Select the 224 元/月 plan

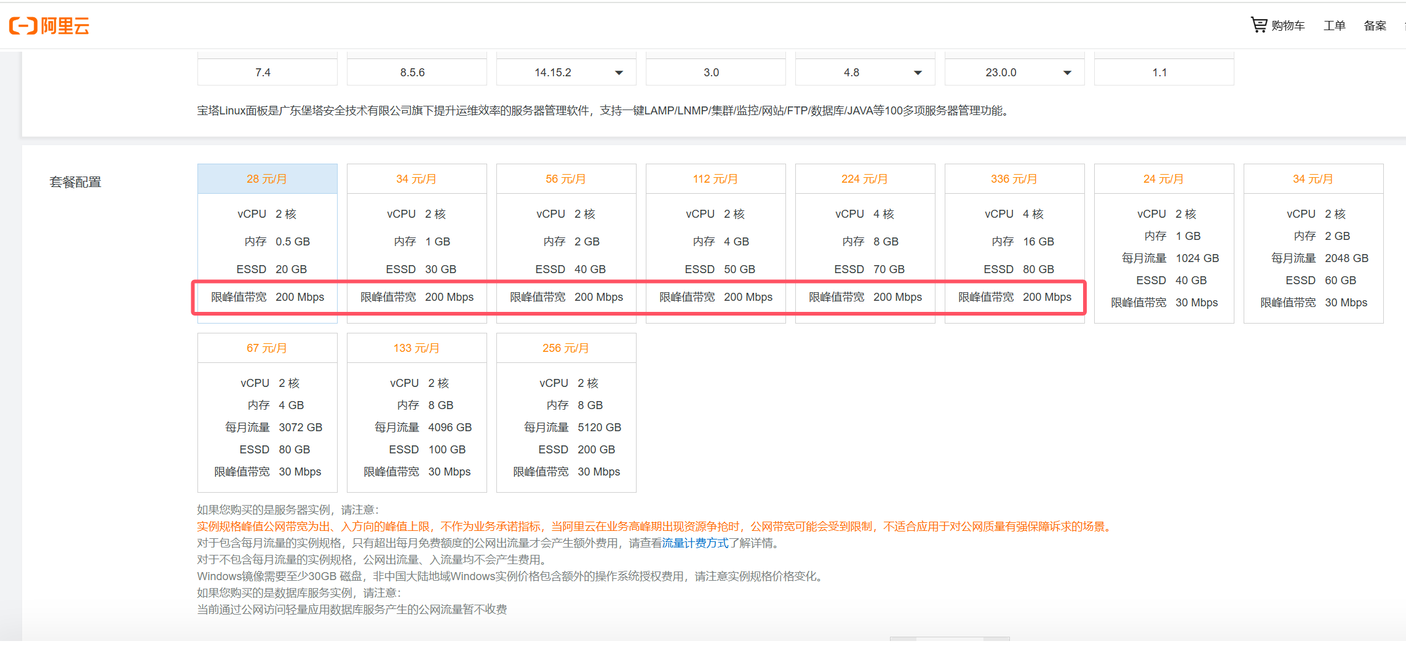865,243
